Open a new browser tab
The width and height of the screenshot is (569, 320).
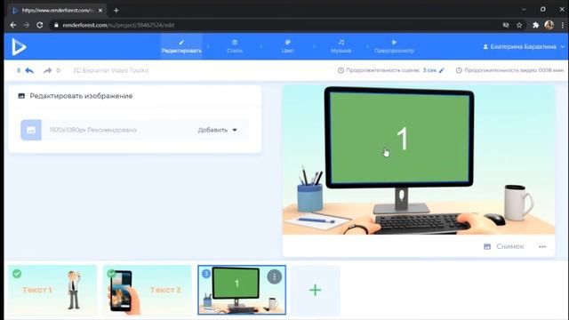(x=116, y=11)
